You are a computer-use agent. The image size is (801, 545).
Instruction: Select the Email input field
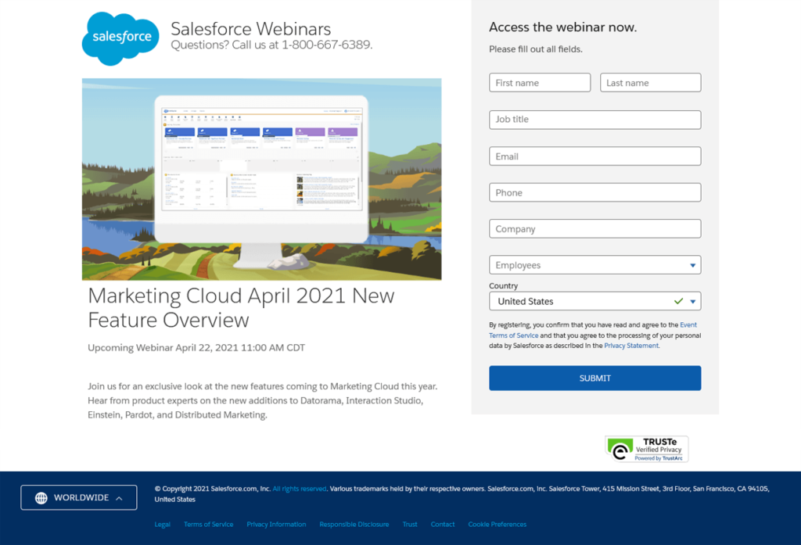point(594,156)
